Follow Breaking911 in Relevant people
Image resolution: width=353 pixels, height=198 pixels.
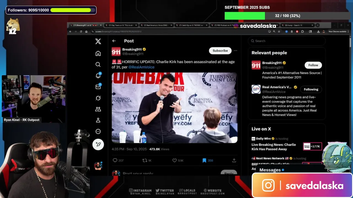tap(313, 65)
